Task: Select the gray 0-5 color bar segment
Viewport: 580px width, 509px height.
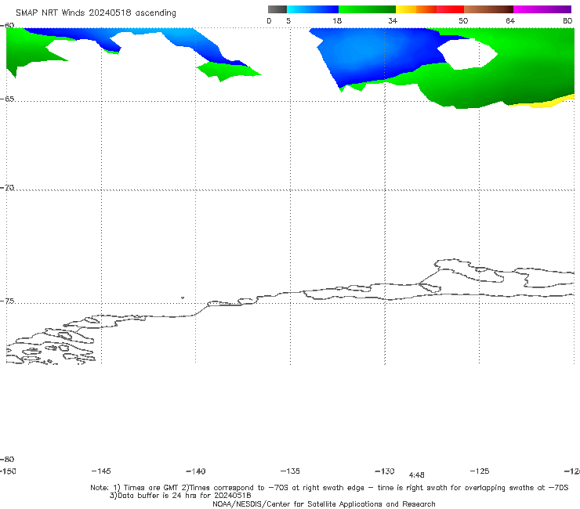Action: point(277,9)
